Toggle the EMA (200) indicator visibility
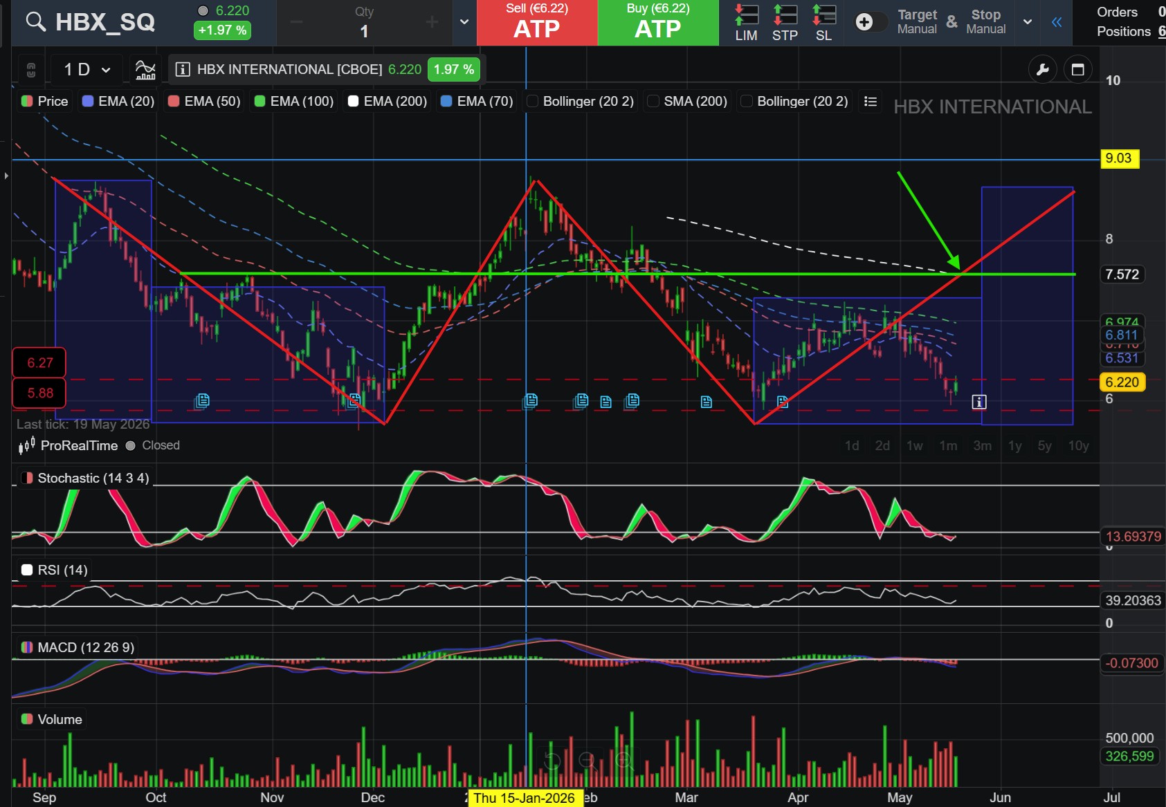Image resolution: width=1166 pixels, height=807 pixels. (353, 102)
